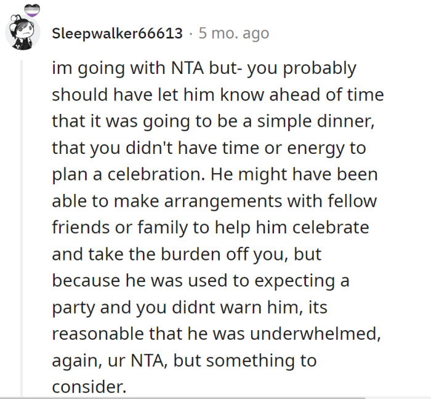431x399 pixels.
Task: Click the '5 mo. ago' timestamp
Action: [233, 33]
